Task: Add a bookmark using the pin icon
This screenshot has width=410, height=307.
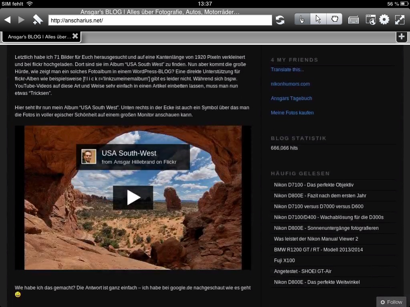Action: coord(38,20)
